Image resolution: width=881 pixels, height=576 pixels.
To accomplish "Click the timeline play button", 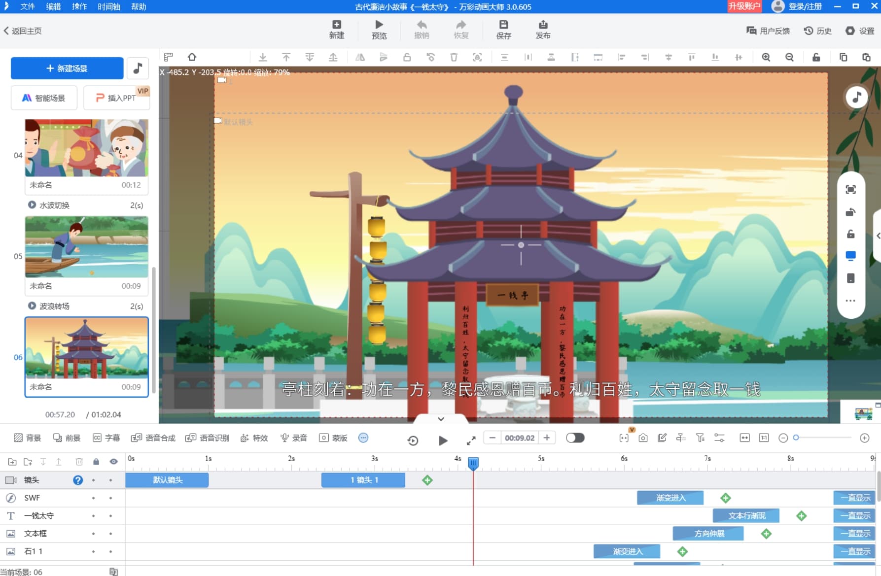I will point(443,440).
